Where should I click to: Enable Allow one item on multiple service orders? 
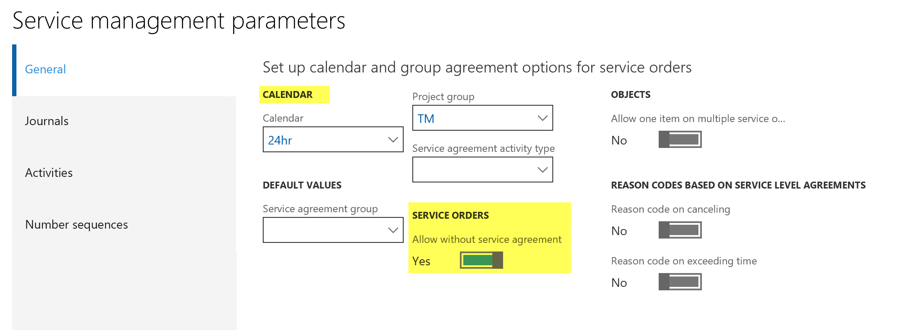[x=680, y=140]
